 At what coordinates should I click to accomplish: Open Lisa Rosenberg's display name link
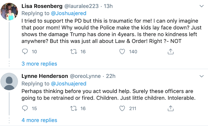coord(42,6)
